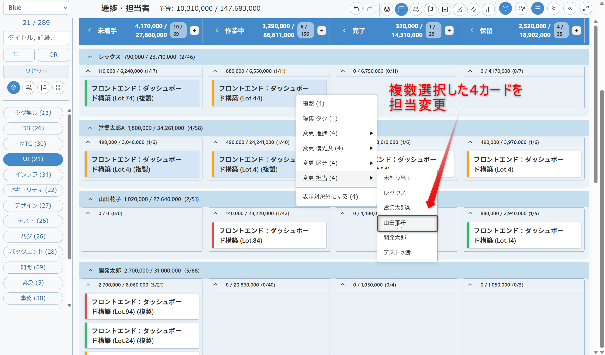Switch filter mode to OR
The image size is (605, 355).
point(53,55)
